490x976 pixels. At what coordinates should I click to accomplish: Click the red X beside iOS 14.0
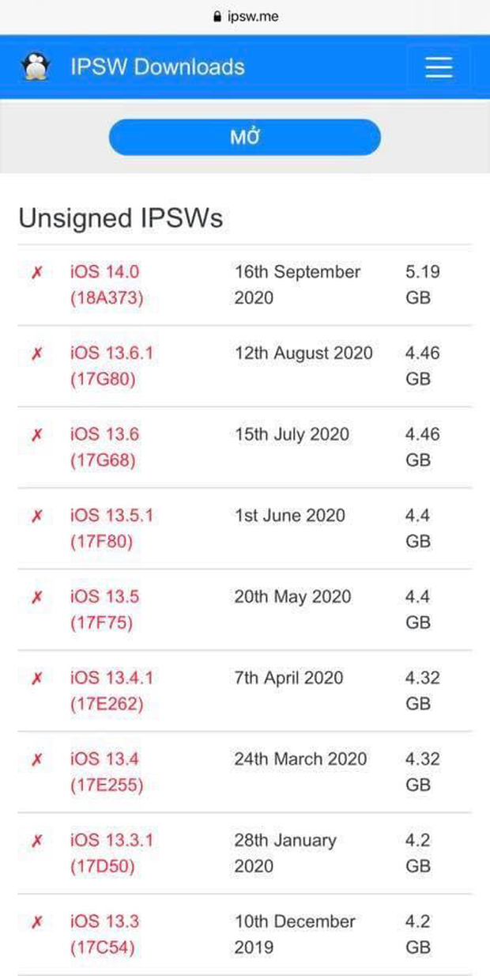(36, 273)
